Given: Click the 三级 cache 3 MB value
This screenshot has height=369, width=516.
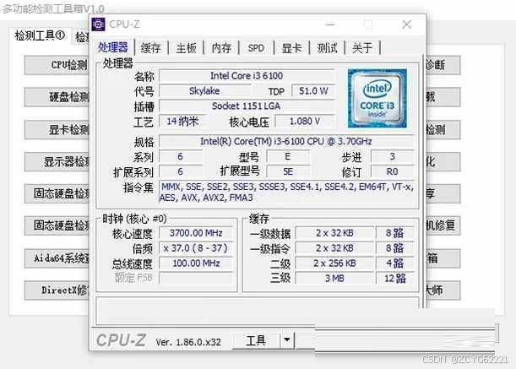Looking at the screenshot, I should tap(334, 279).
